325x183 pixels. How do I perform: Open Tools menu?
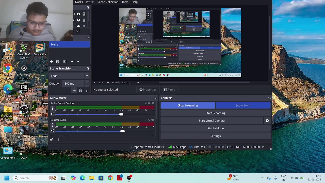[125, 2]
